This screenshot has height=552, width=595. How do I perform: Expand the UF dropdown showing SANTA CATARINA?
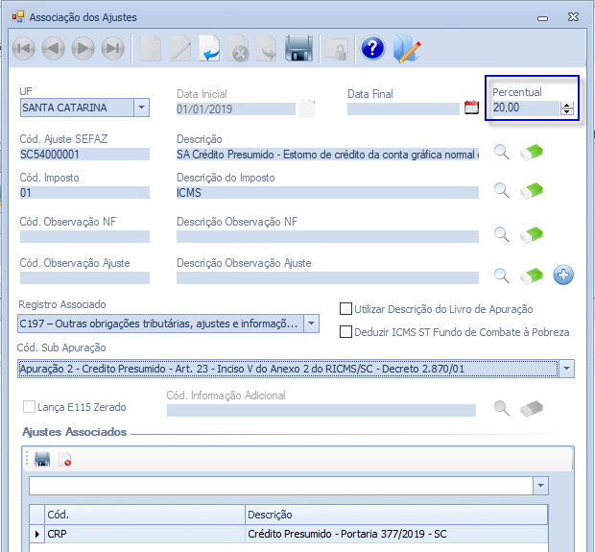pos(141,108)
